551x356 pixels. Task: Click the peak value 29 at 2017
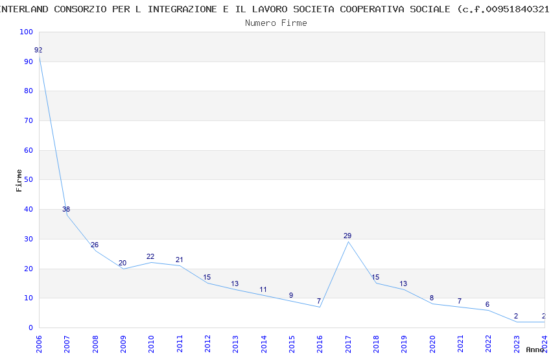(347, 236)
